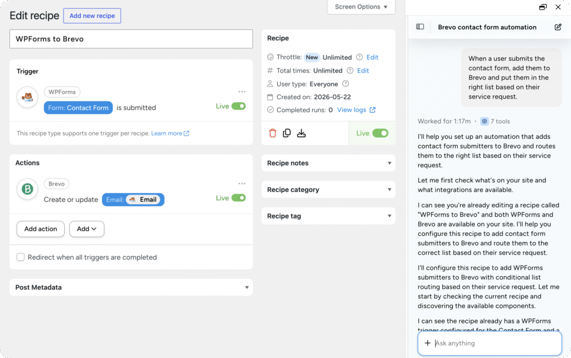571x358 pixels.
Task: Open the Screen Options dropdown
Action: point(361,7)
